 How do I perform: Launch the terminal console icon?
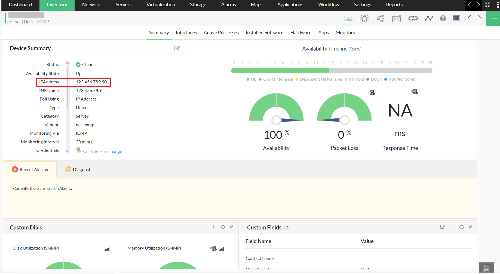(x=456, y=18)
